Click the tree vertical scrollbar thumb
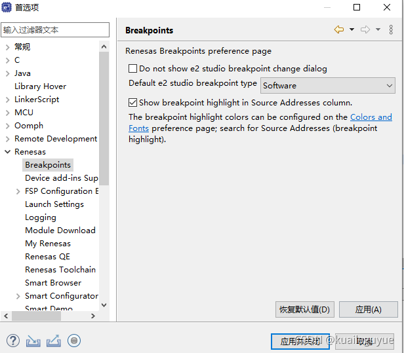Screen dimensions: 404x353 pyautogui.click(x=104, y=119)
